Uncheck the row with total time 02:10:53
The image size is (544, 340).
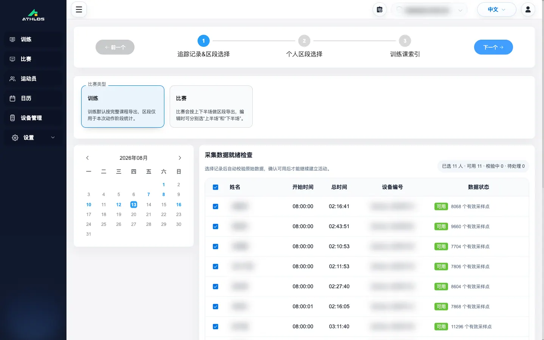(x=216, y=247)
